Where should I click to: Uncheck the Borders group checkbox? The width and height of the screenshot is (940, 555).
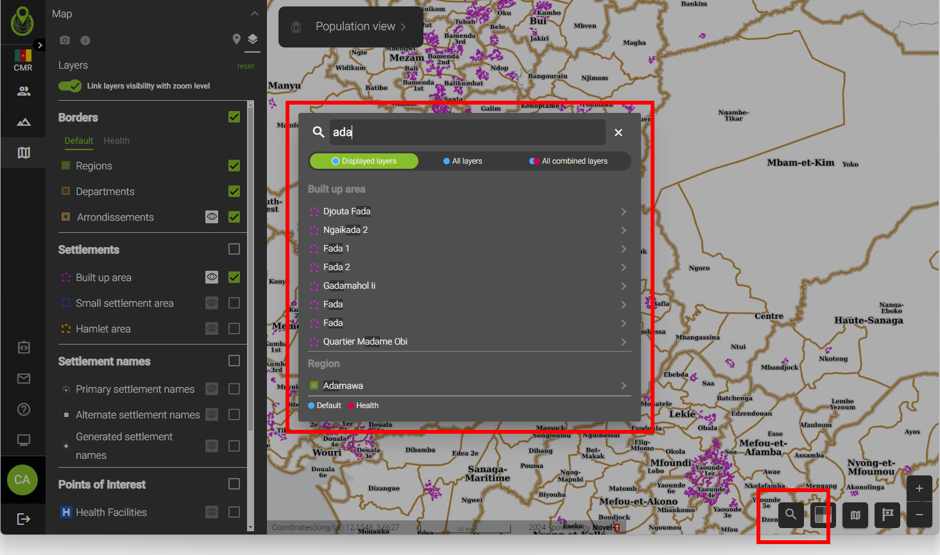click(234, 117)
